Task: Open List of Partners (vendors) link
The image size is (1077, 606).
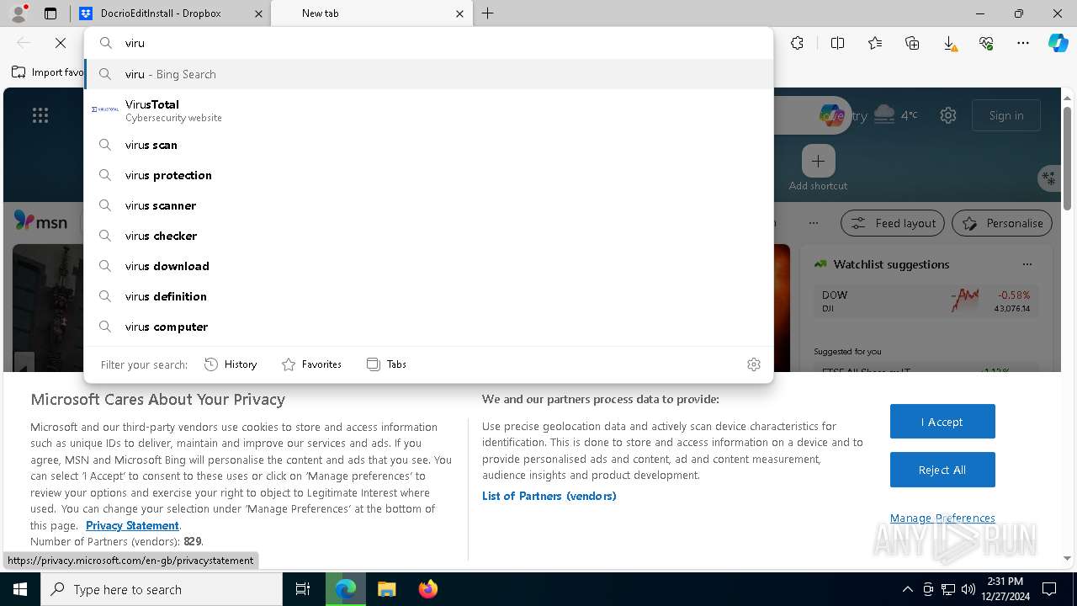Action: click(x=549, y=496)
